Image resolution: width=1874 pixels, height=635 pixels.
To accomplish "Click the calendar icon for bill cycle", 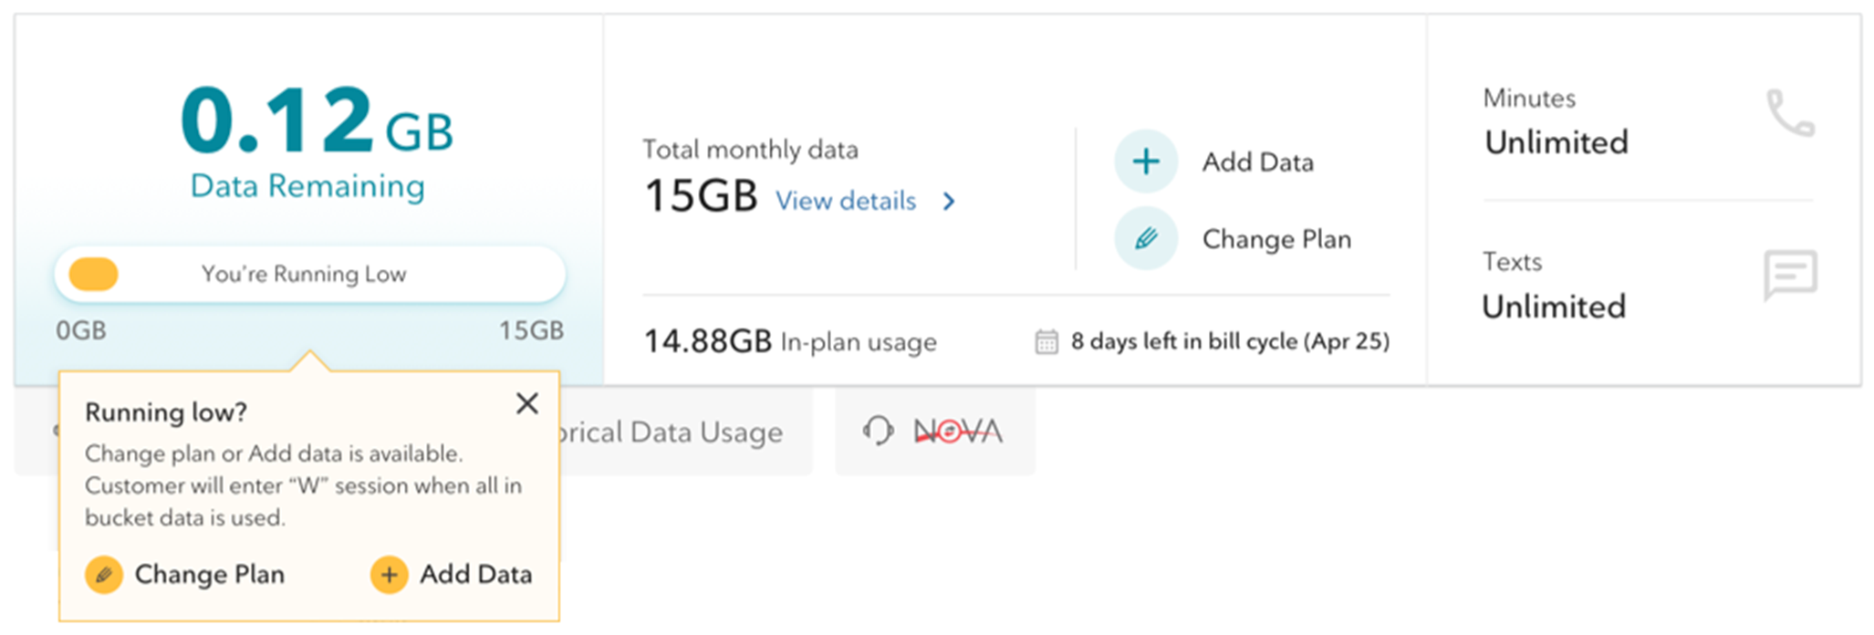I will click(x=1046, y=342).
